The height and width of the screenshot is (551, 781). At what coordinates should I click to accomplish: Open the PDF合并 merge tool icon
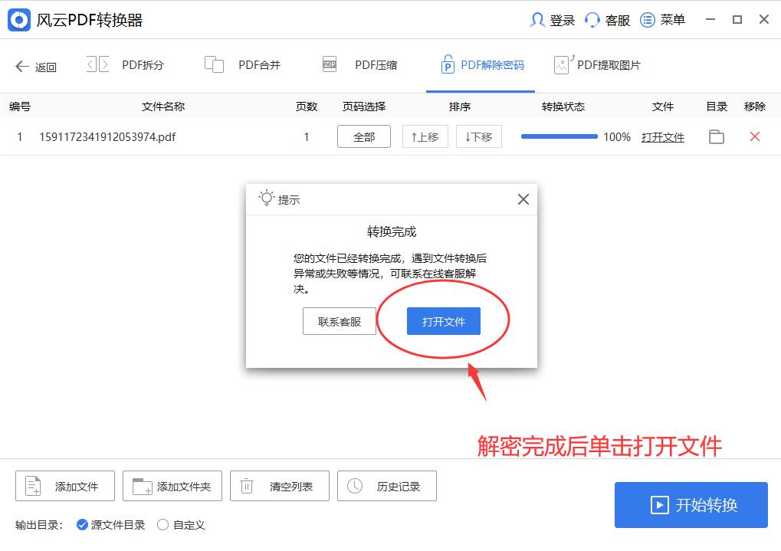212,64
